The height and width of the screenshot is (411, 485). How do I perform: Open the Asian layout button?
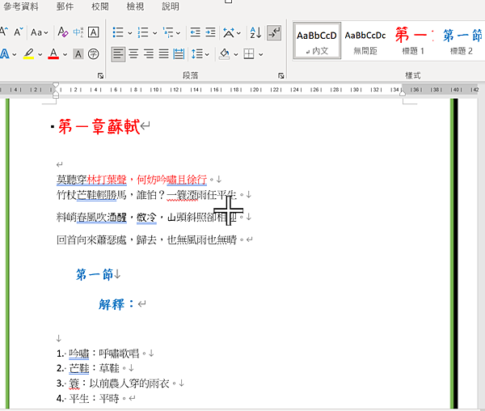[x=231, y=32]
